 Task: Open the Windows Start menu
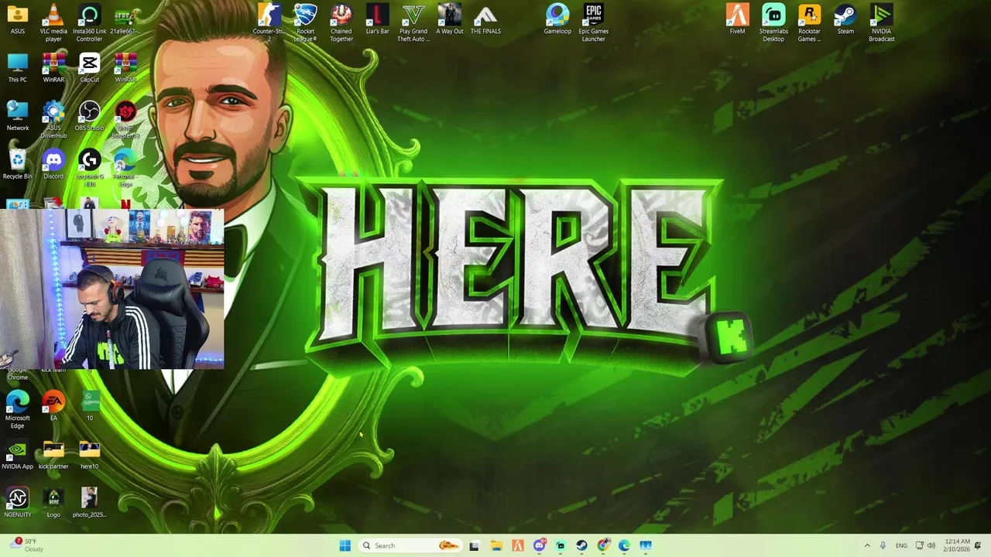(x=345, y=545)
